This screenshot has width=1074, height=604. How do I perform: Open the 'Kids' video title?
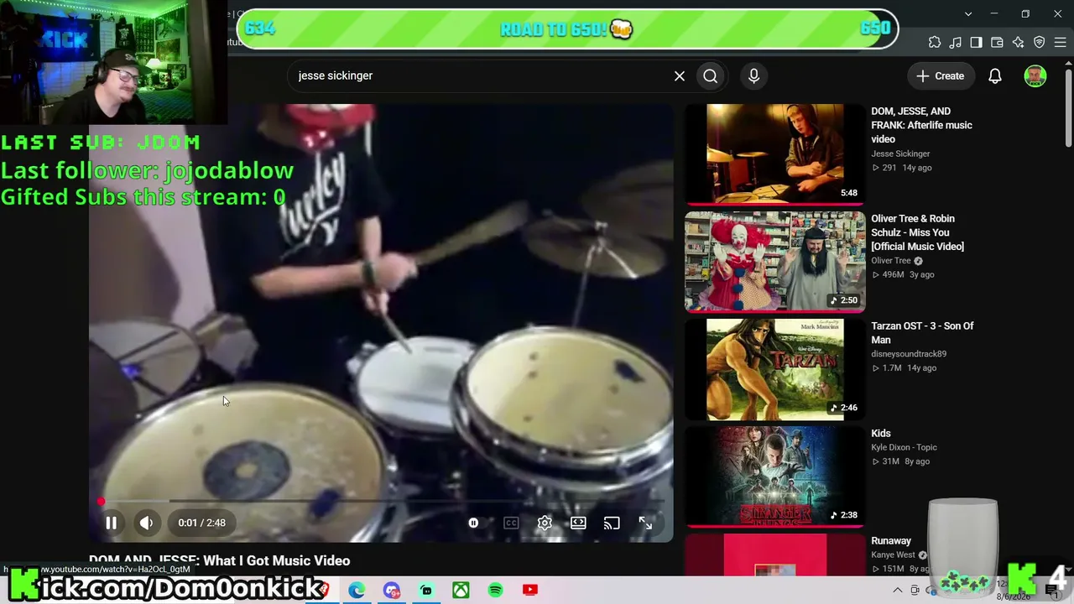pos(881,433)
